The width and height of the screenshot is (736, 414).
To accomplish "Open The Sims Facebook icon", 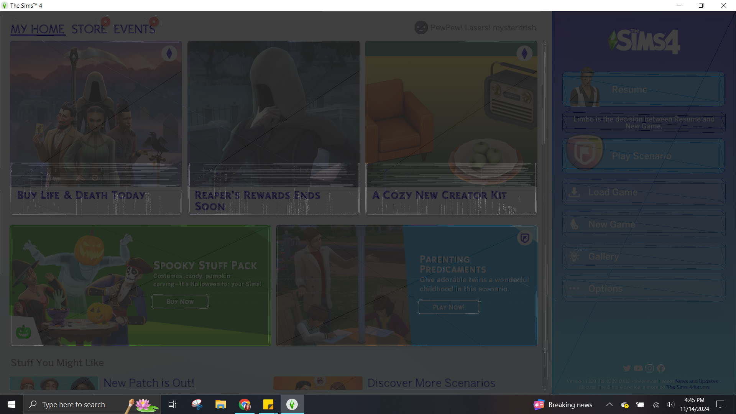I will (661, 368).
